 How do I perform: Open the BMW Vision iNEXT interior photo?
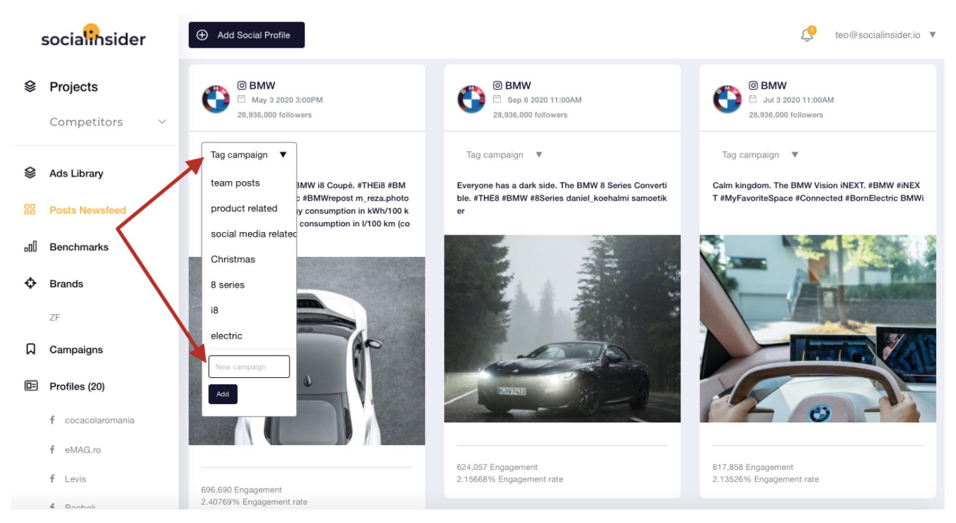pyautogui.click(x=818, y=328)
